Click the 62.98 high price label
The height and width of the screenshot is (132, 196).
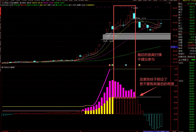pyautogui.click(x=136, y=8)
